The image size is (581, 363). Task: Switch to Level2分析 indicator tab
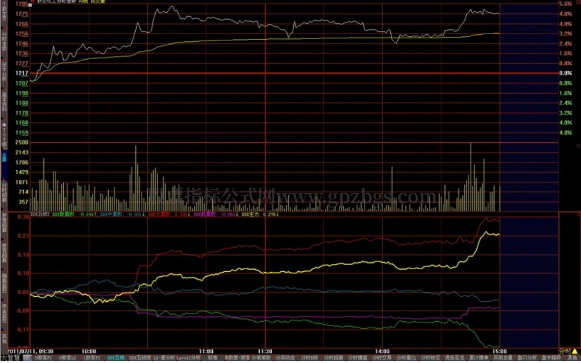(189, 358)
